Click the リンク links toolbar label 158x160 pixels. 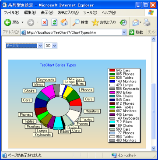[151, 32]
